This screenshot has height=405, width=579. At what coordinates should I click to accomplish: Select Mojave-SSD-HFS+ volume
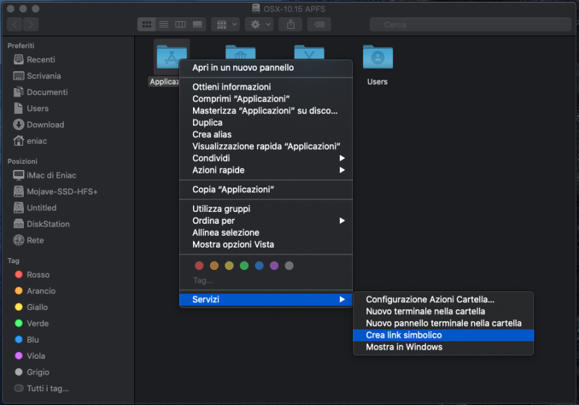(x=55, y=192)
